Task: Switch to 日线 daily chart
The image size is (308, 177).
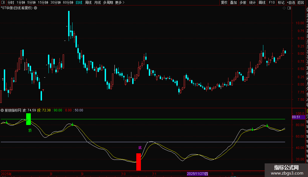Action: pos(79,2)
